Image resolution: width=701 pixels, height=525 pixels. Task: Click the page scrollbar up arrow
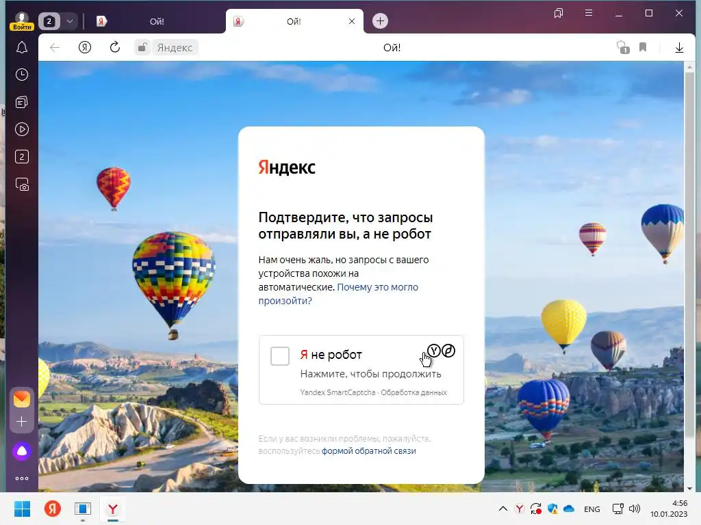689,67
